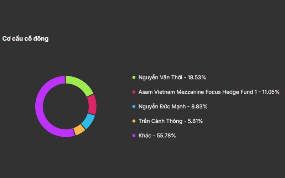
Task: Click the purple legend dot for Khác
Action: point(134,136)
